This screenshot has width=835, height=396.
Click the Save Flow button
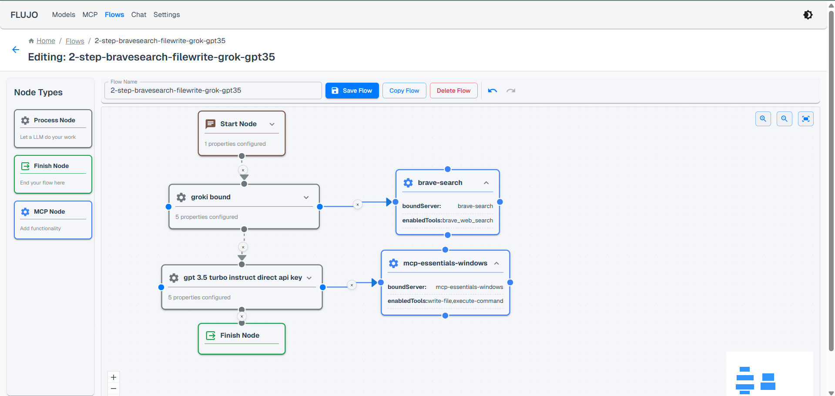[x=352, y=91]
